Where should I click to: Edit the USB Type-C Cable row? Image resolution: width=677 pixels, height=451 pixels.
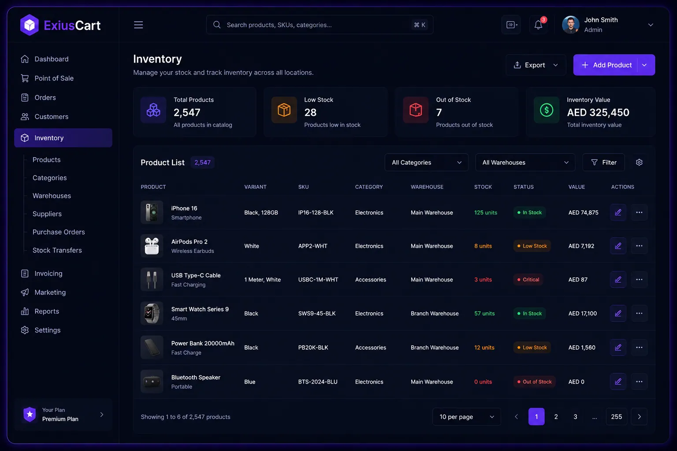coord(618,280)
